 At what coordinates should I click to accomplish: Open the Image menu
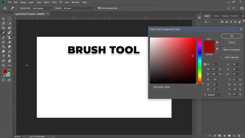coord(23,2)
